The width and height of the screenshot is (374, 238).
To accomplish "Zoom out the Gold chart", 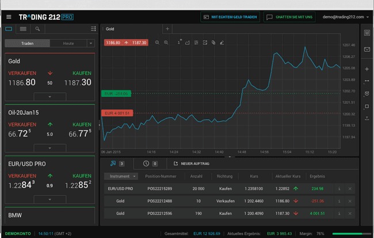I will [x=157, y=43].
